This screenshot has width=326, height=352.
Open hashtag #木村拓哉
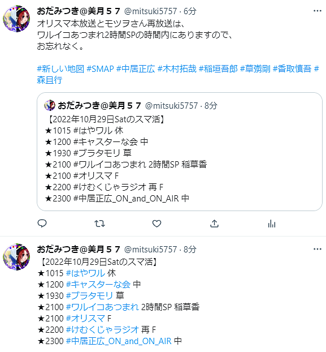click(x=177, y=68)
